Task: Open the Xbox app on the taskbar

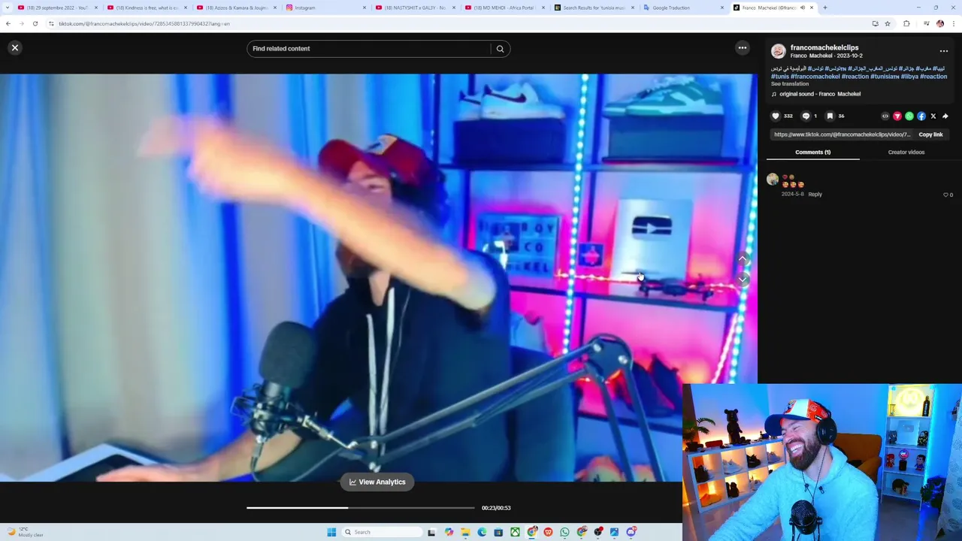Action: tap(515, 532)
